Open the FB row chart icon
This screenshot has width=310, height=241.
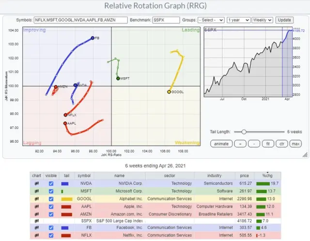37,228
